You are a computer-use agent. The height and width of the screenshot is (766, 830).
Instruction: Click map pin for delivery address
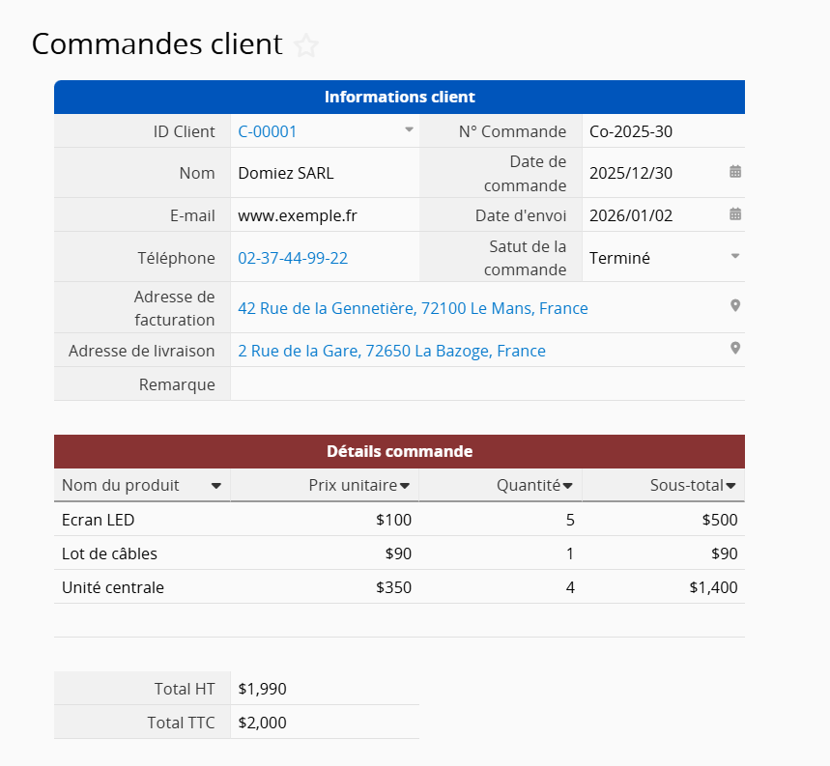coord(734,349)
